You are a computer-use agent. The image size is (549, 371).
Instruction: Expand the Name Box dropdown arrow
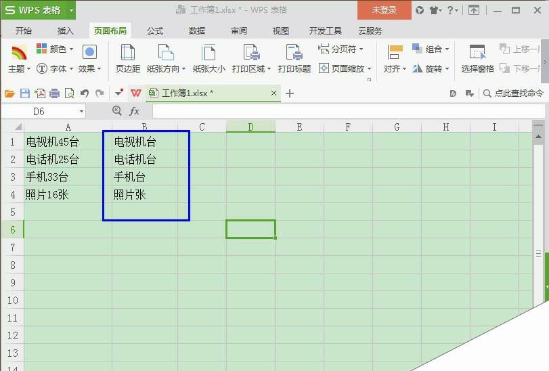(x=81, y=111)
